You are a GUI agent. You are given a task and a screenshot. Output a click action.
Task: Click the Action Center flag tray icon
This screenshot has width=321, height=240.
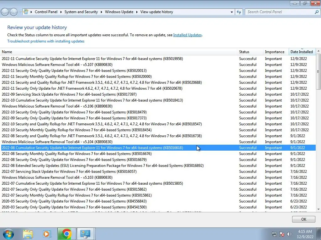point(282,234)
